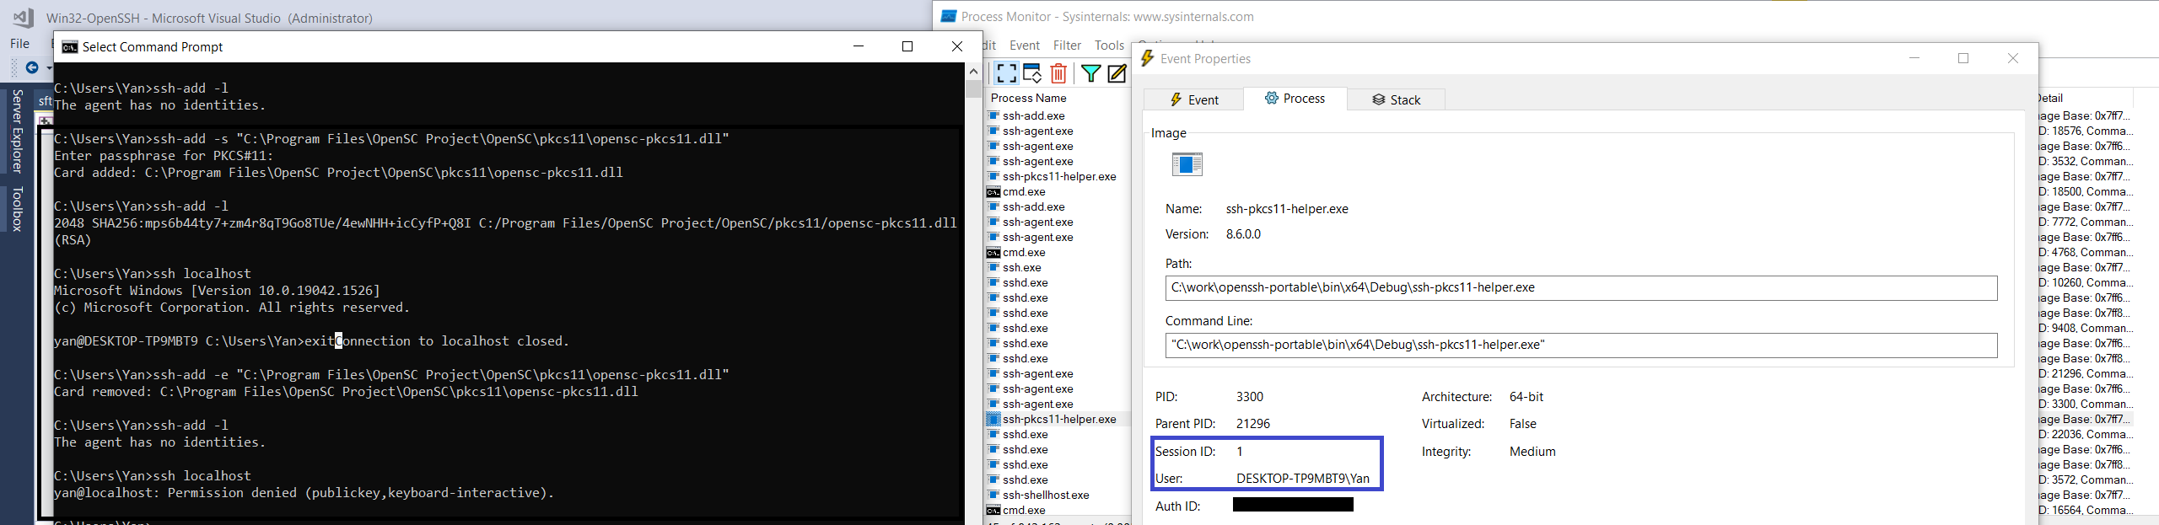Click the Name value ssh-pkcs11-helper.exe
Screen dimensions: 2159x525
pos(1287,209)
